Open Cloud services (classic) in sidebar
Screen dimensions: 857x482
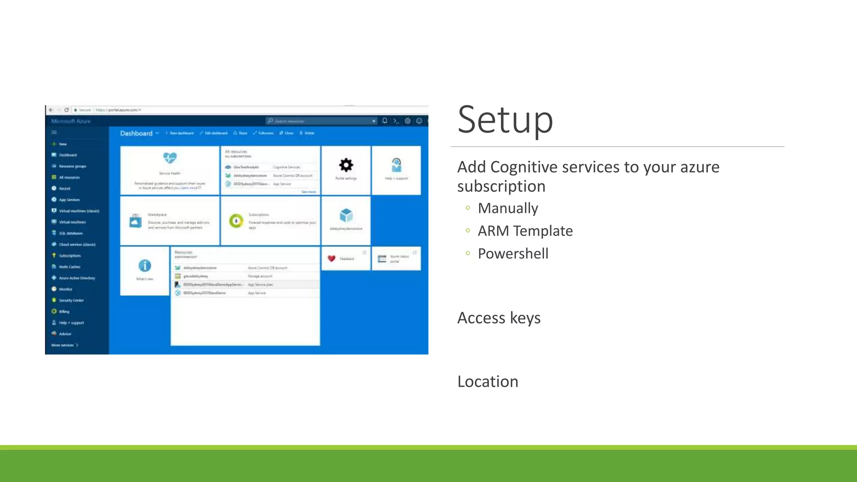[77, 244]
